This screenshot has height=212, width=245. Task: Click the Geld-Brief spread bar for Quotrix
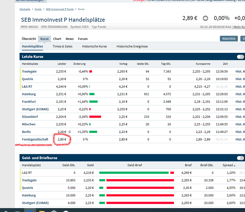pos(137,188)
